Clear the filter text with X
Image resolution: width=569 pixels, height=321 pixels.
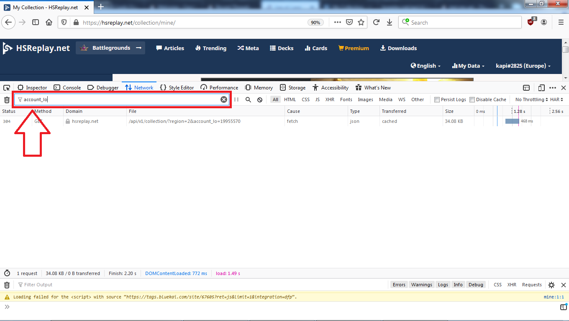click(x=224, y=99)
